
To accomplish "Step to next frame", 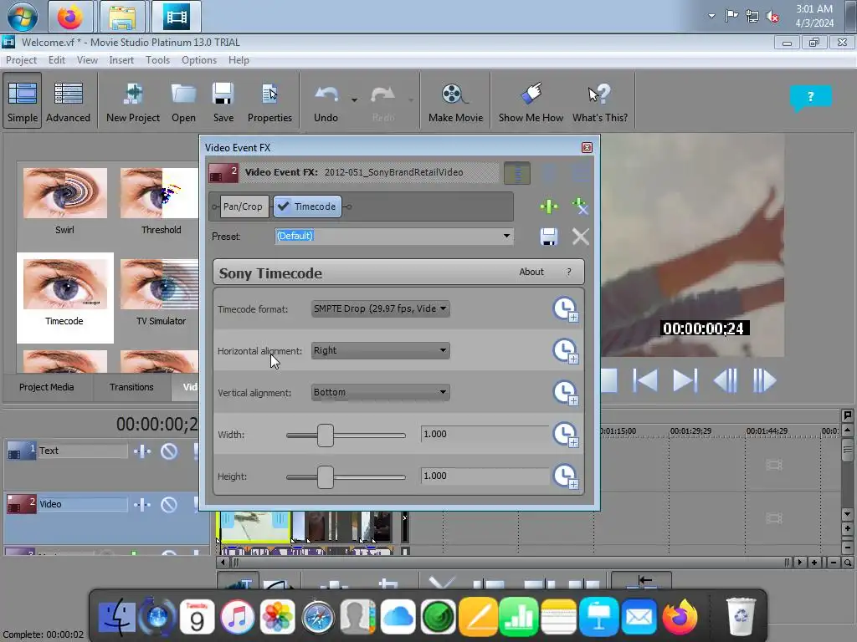I will pyautogui.click(x=765, y=380).
